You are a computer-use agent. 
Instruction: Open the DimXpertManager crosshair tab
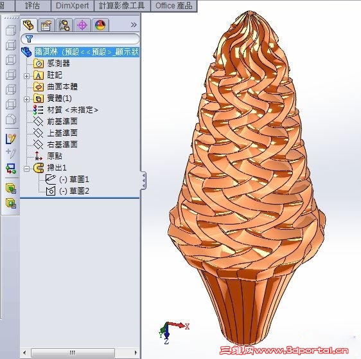pyautogui.click(x=82, y=25)
